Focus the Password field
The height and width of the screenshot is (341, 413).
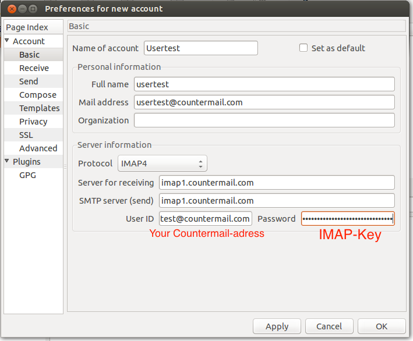[348, 219]
